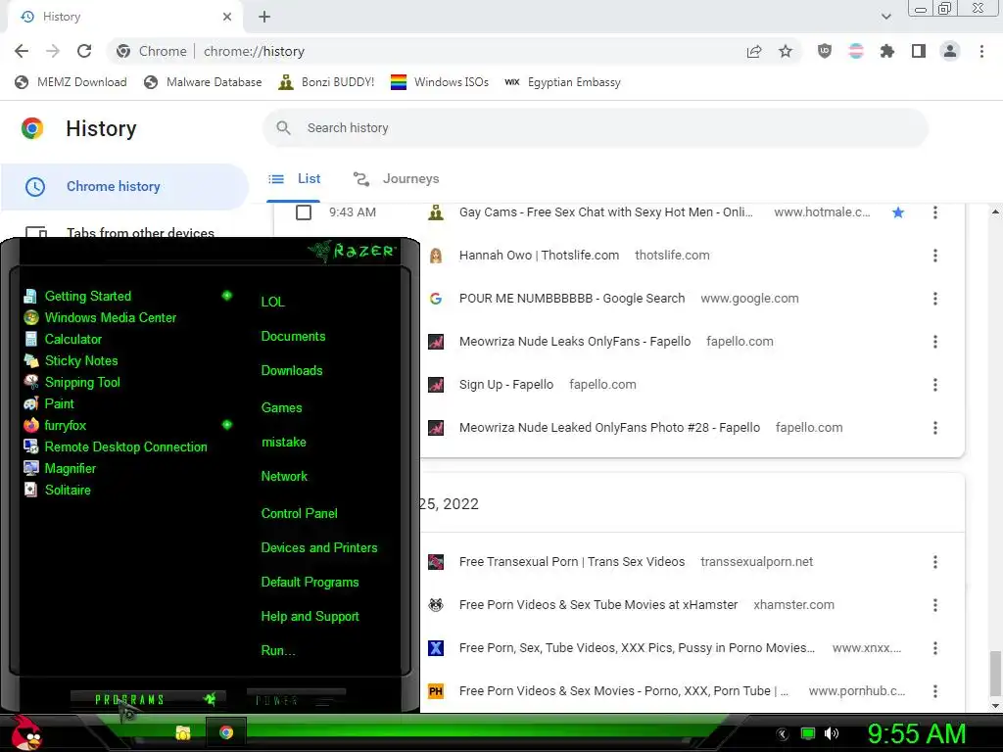This screenshot has height=752, width=1003.
Task: Toggle the Chrome side panel
Action: click(919, 51)
